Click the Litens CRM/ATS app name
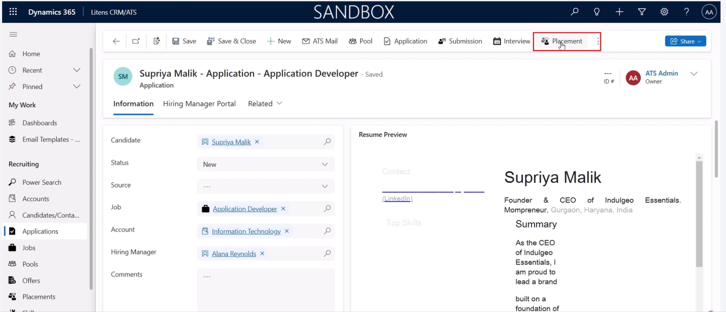Image resolution: width=726 pixels, height=312 pixels. click(114, 12)
